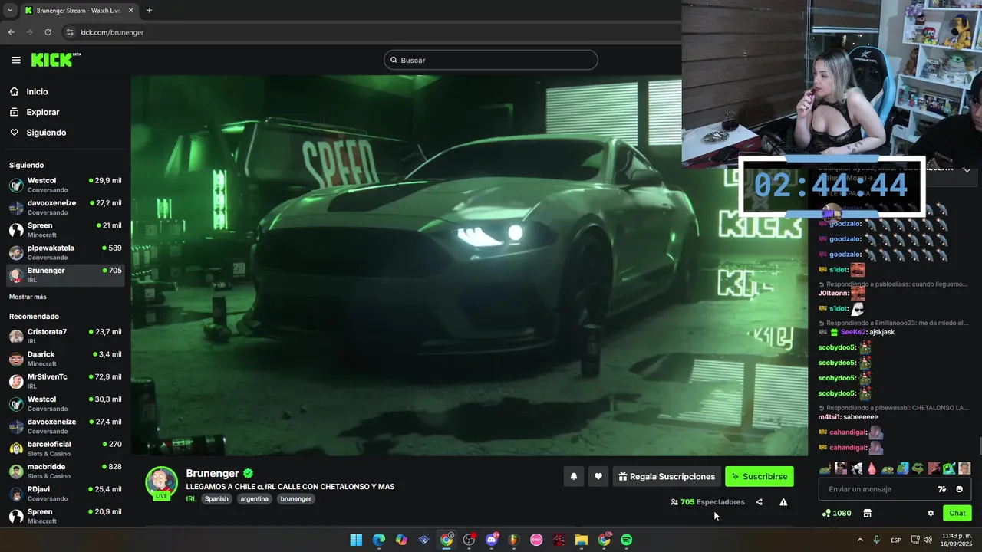This screenshot has height=552, width=982.
Task: Click the argentina tag
Action: click(254, 498)
